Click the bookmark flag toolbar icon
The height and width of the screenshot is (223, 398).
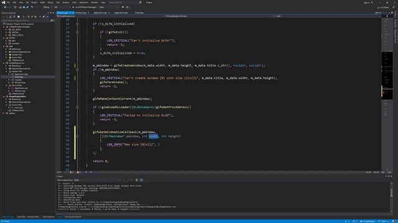pyautogui.click(x=123, y=7)
